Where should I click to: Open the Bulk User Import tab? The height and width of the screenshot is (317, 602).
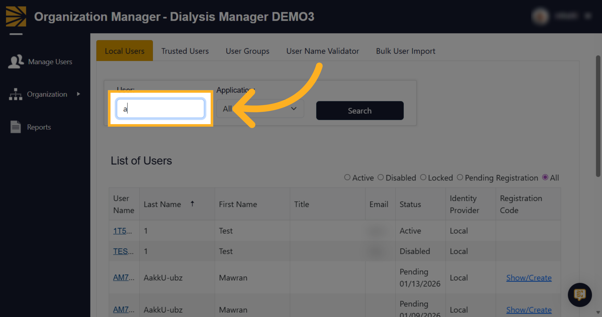[406, 51]
